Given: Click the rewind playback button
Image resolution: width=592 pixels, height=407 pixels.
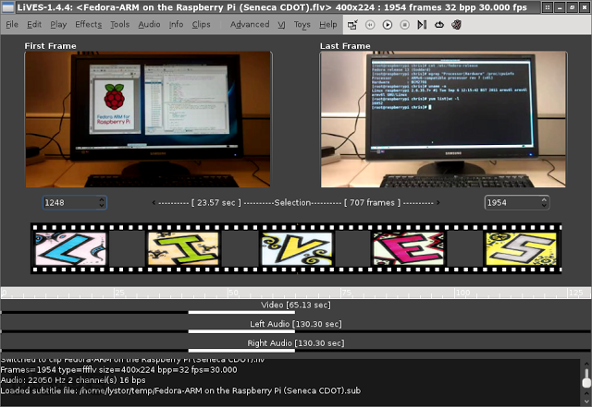Looking at the screenshot, I should click(x=370, y=25).
